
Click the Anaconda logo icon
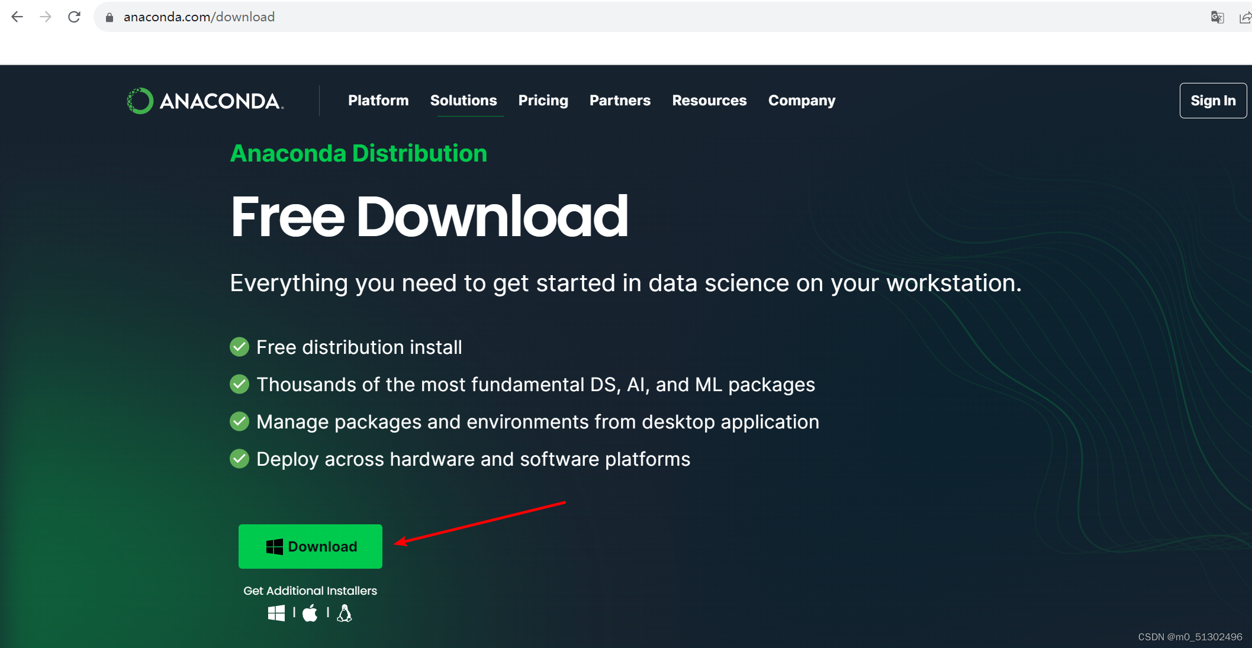click(138, 100)
